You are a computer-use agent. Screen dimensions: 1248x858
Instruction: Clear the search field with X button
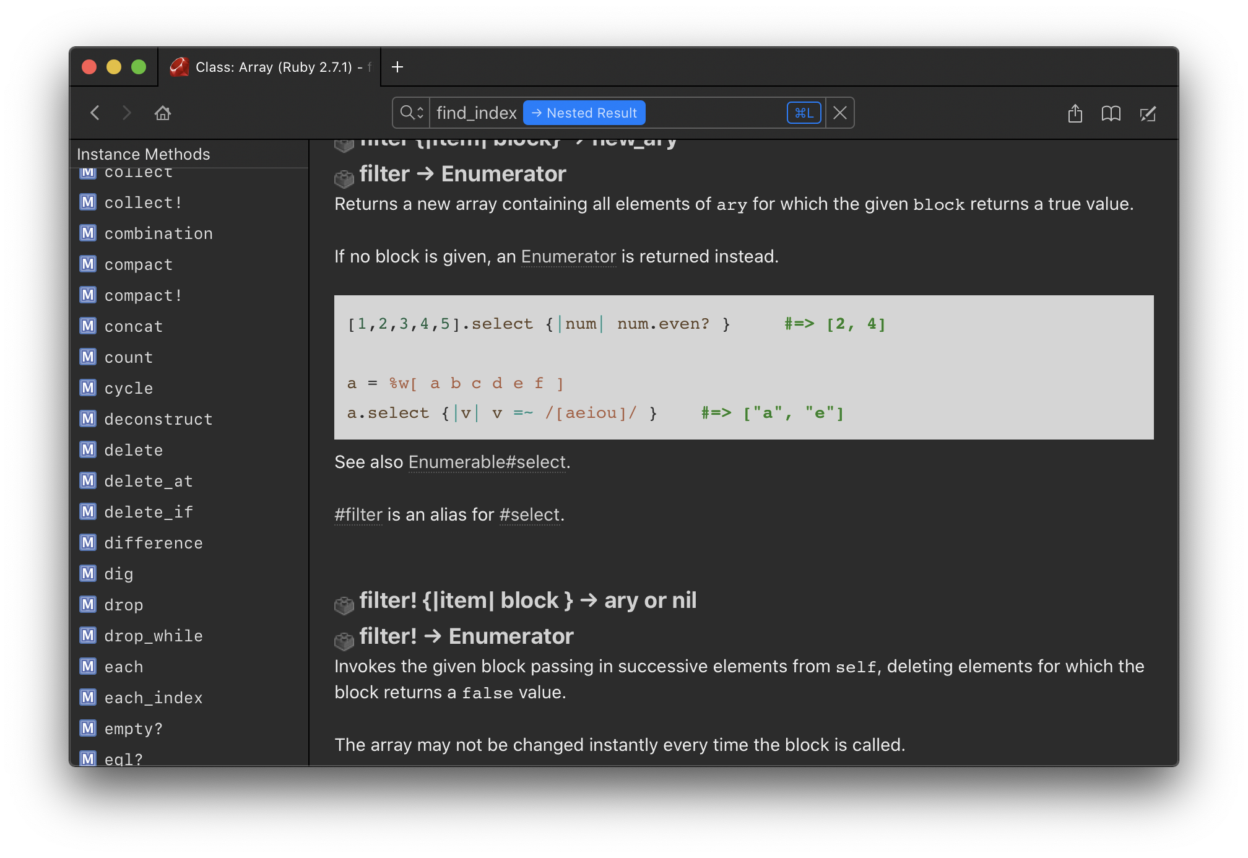pyautogui.click(x=840, y=113)
